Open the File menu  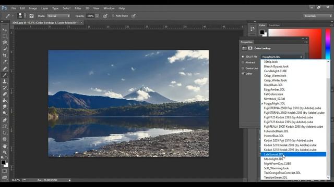pos(14,8)
